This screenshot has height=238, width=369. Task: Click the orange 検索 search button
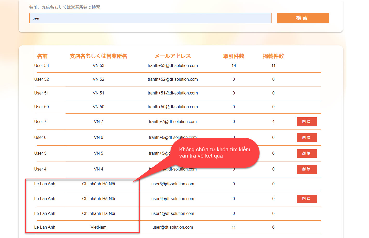tap(303, 18)
